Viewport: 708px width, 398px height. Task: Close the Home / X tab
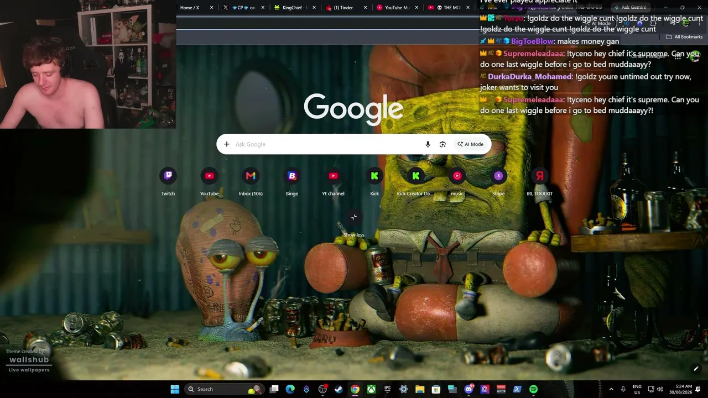[x=211, y=8]
